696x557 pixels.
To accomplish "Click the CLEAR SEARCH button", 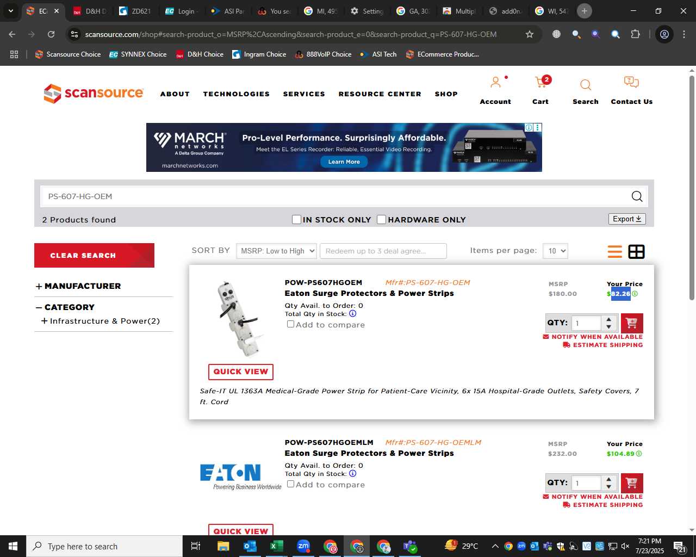I will point(94,255).
